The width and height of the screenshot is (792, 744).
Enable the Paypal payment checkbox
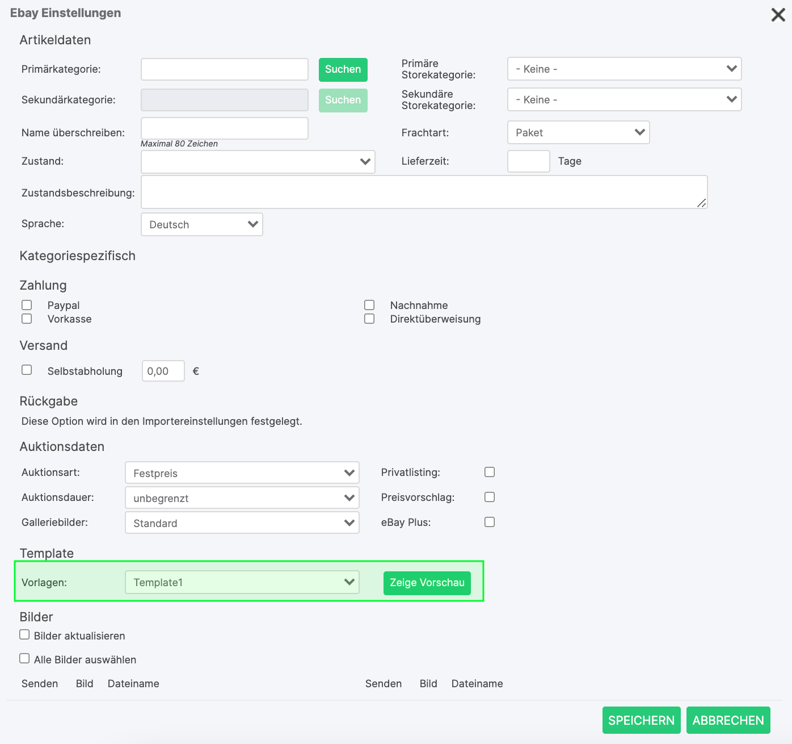click(x=27, y=305)
